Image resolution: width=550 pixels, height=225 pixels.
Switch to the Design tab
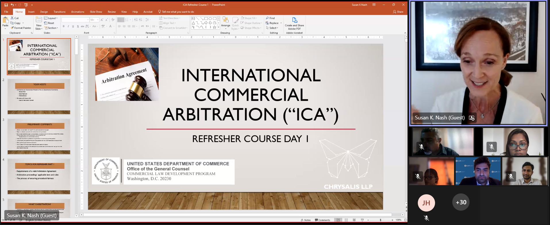(x=44, y=12)
